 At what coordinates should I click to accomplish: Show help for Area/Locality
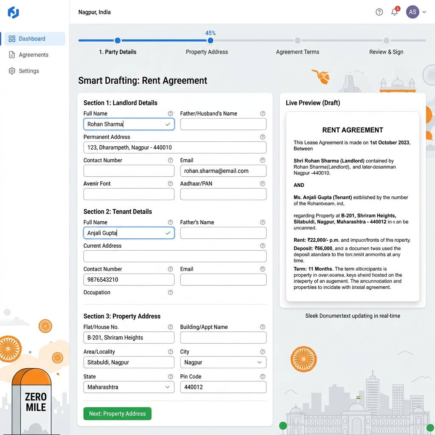tap(170, 351)
